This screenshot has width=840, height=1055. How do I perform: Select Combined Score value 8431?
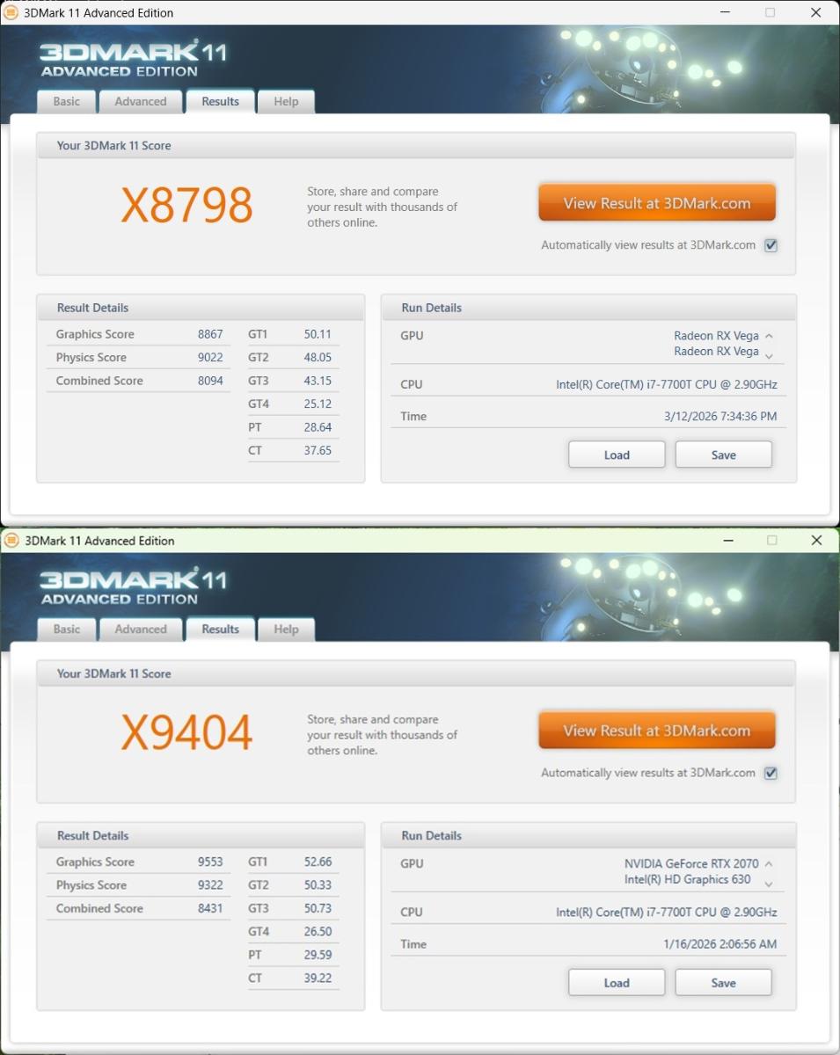pos(210,908)
